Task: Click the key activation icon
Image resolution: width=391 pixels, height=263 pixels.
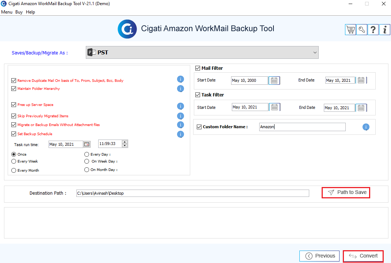Action: (x=361, y=30)
